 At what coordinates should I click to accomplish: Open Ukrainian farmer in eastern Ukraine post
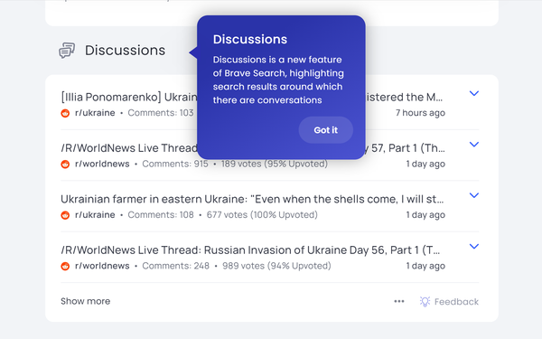(252, 199)
